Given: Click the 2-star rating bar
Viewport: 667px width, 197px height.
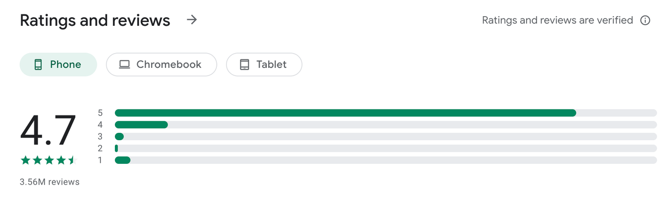Looking at the screenshot, I should [x=385, y=148].
